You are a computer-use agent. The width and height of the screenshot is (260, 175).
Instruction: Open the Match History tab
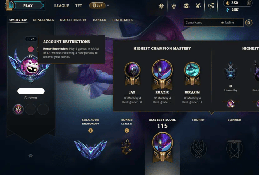pyautogui.click(x=73, y=20)
